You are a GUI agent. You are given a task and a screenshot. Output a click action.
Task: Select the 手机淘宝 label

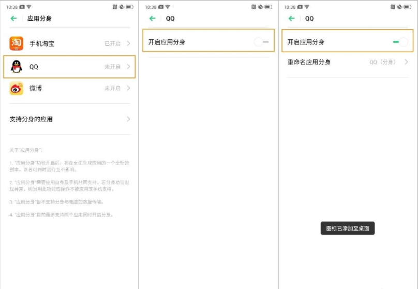coord(42,43)
